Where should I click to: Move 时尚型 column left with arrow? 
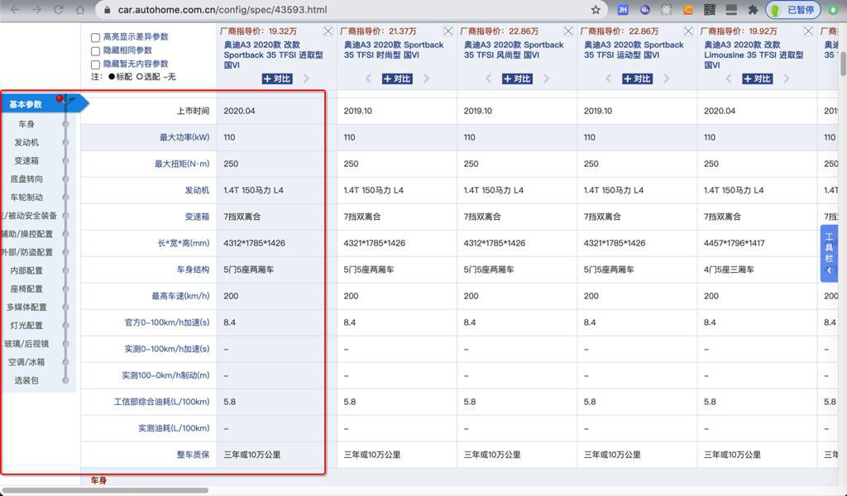click(x=368, y=79)
